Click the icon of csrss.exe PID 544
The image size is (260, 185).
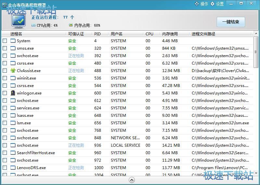click(13, 85)
